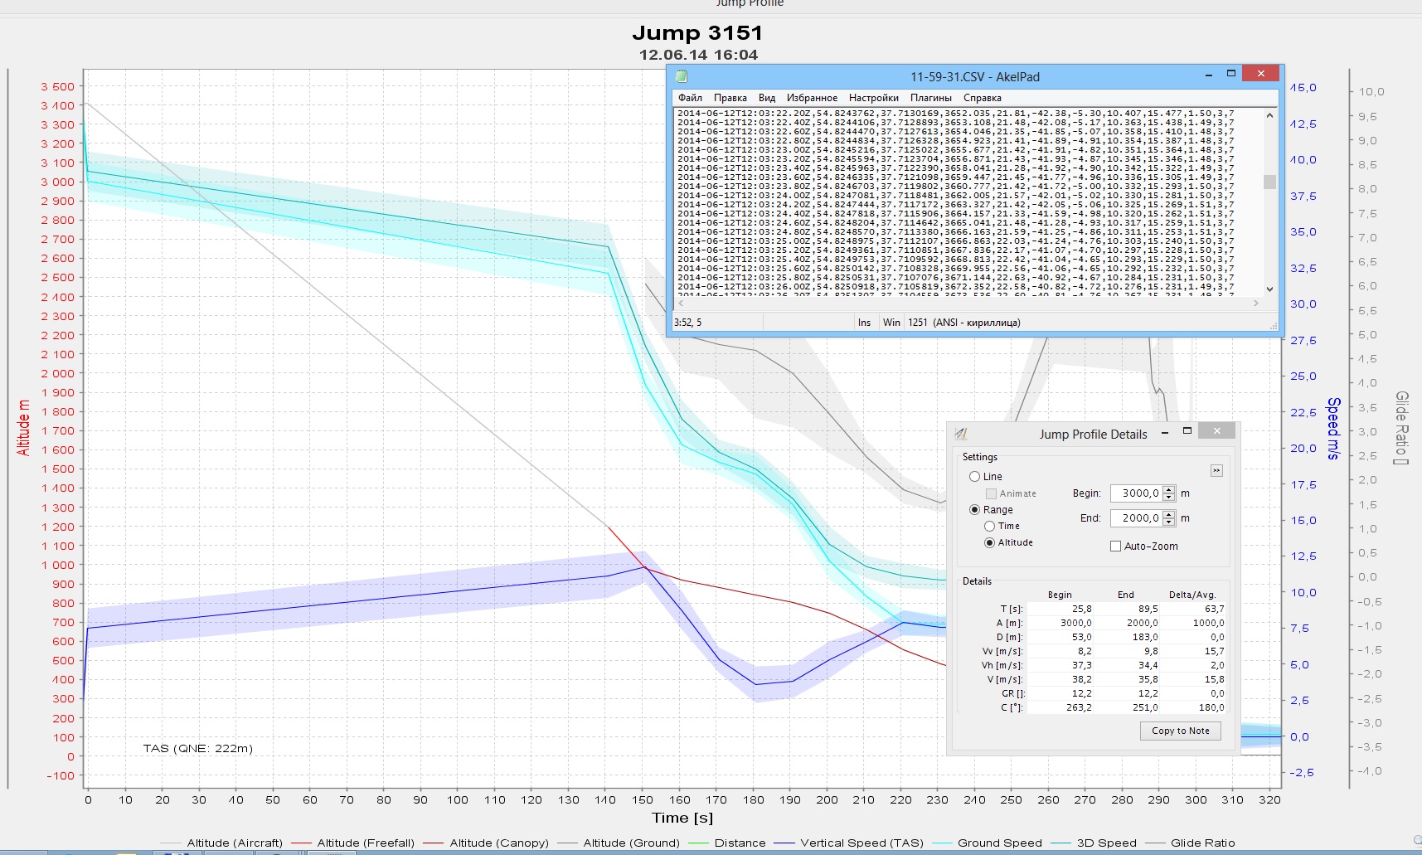Click AkelPad horizontal scrollbar right arrow
This screenshot has height=855, width=1422.
[x=1257, y=303]
